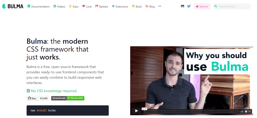Open the GitHub cat icon link
Screen dimensions: 257x118
click(182, 6)
